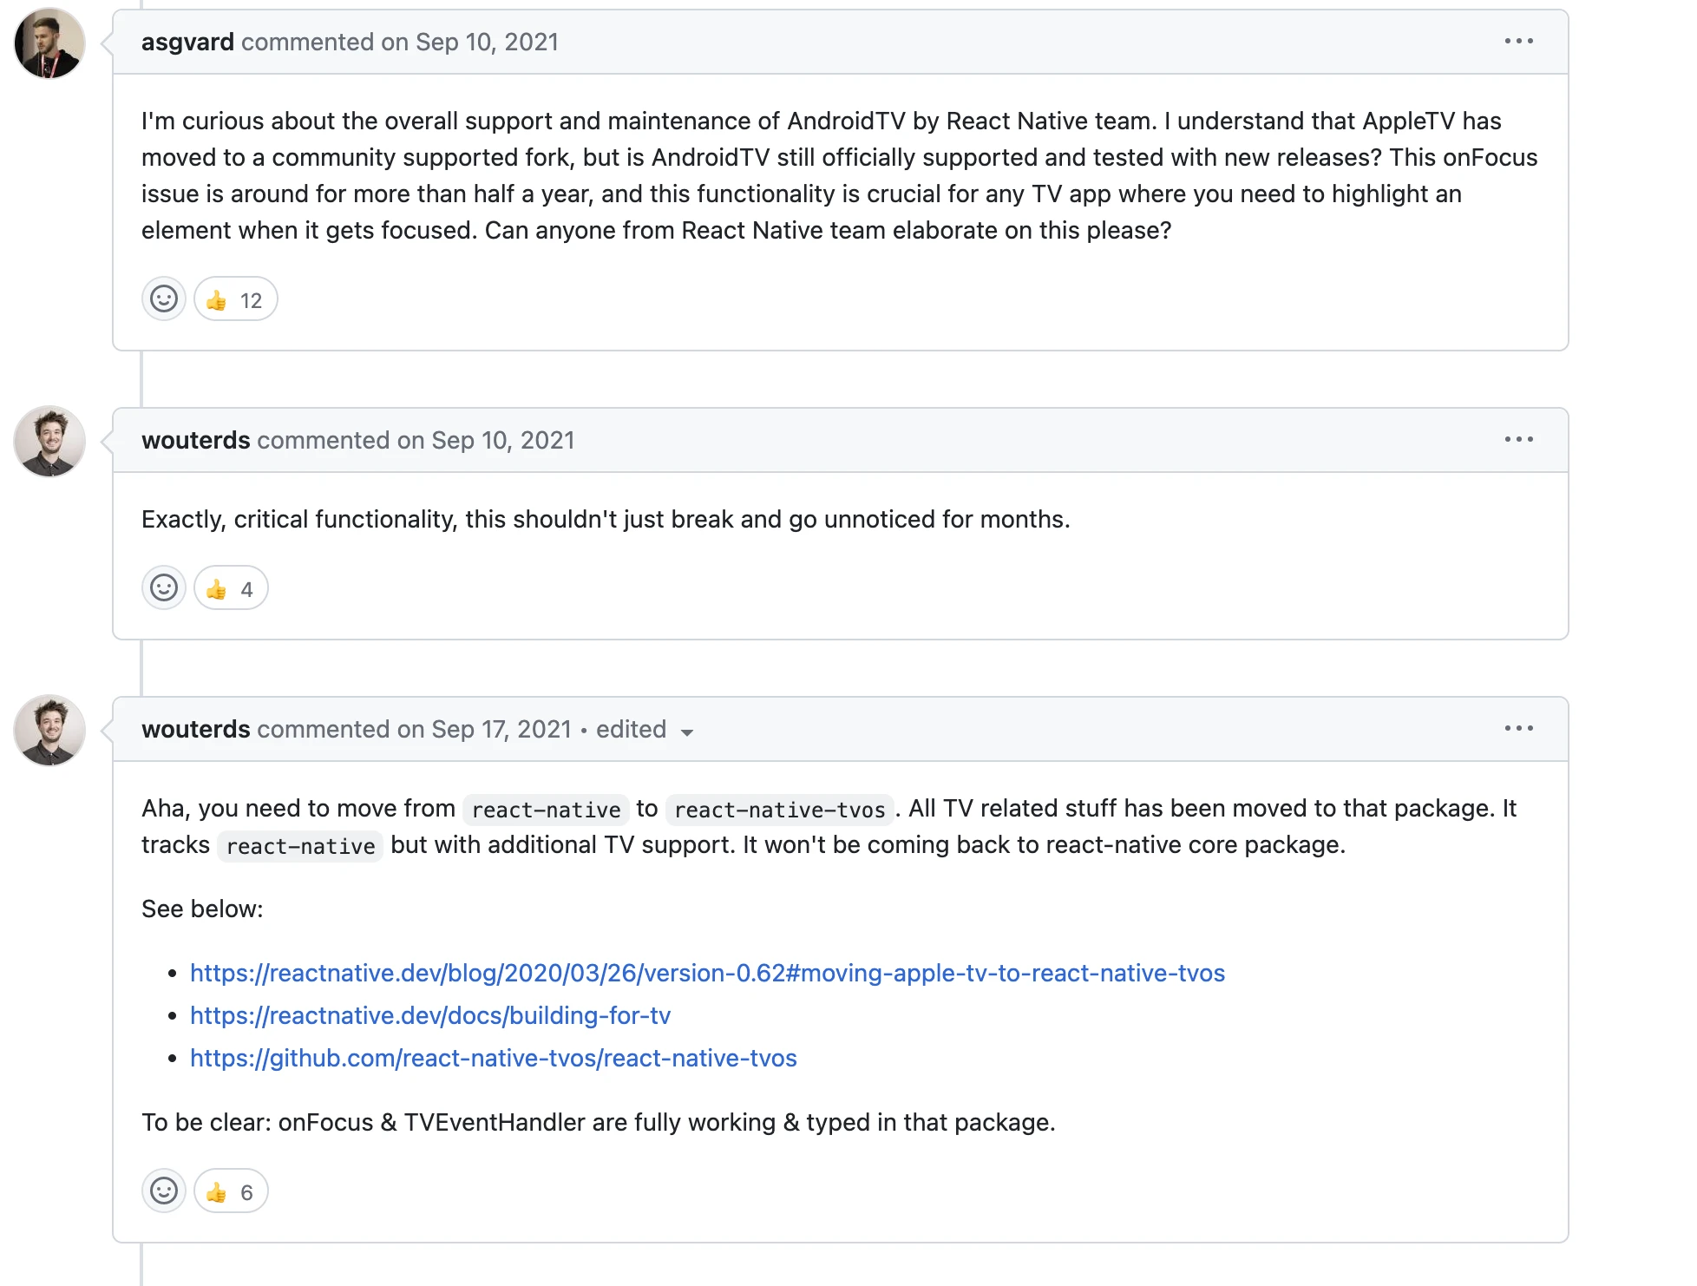This screenshot has height=1286, width=1697.
Task: Open asgvard's profile avatar
Action: (49, 43)
